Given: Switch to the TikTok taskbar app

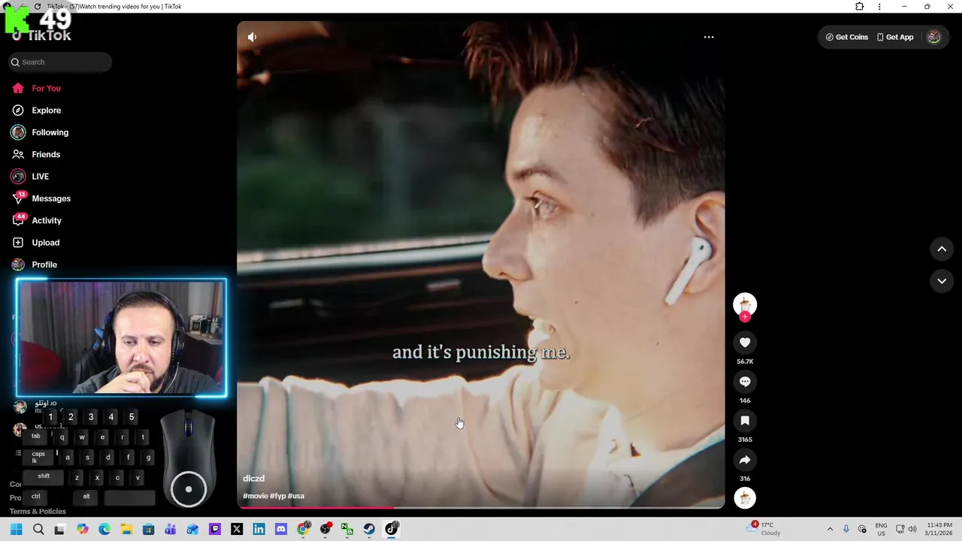Looking at the screenshot, I should 392,529.
